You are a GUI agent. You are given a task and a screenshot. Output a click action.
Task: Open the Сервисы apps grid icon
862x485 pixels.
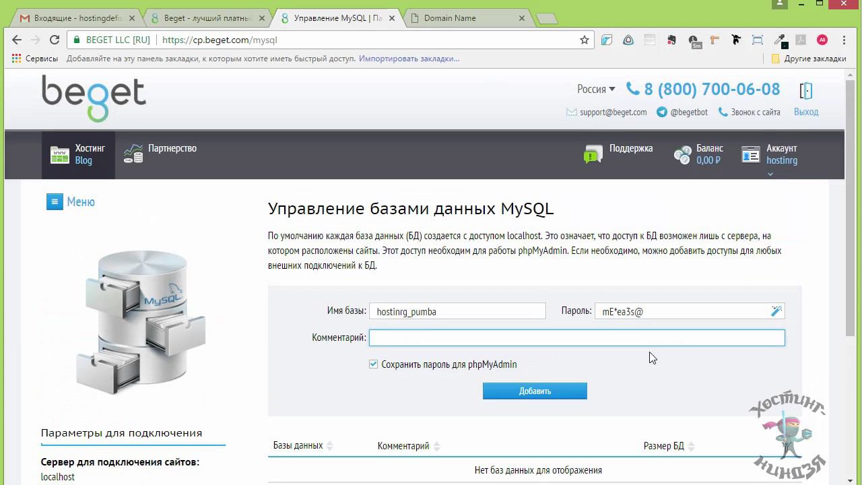pyautogui.click(x=17, y=59)
